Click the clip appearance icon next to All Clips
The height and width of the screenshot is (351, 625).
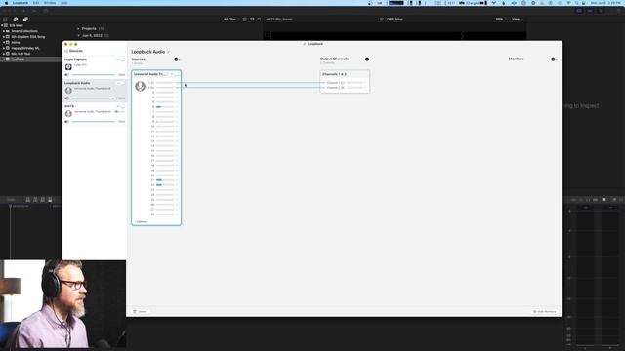click(x=245, y=19)
